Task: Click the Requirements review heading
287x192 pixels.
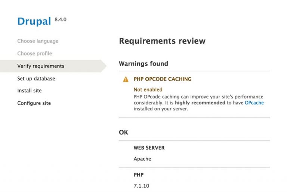Action: pyautogui.click(x=162, y=41)
